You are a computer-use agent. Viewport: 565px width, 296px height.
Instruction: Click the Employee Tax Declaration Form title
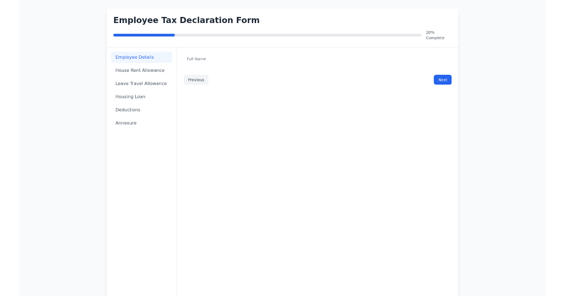point(186,20)
